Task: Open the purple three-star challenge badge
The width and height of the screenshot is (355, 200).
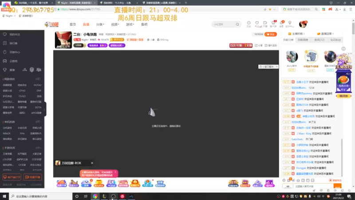Action: 97,45
